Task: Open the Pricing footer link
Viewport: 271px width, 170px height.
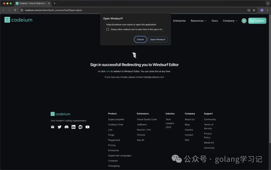Action: [112, 145]
